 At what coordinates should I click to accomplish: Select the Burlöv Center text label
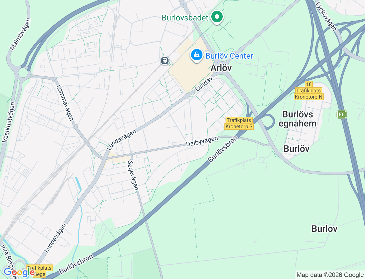point(229,56)
